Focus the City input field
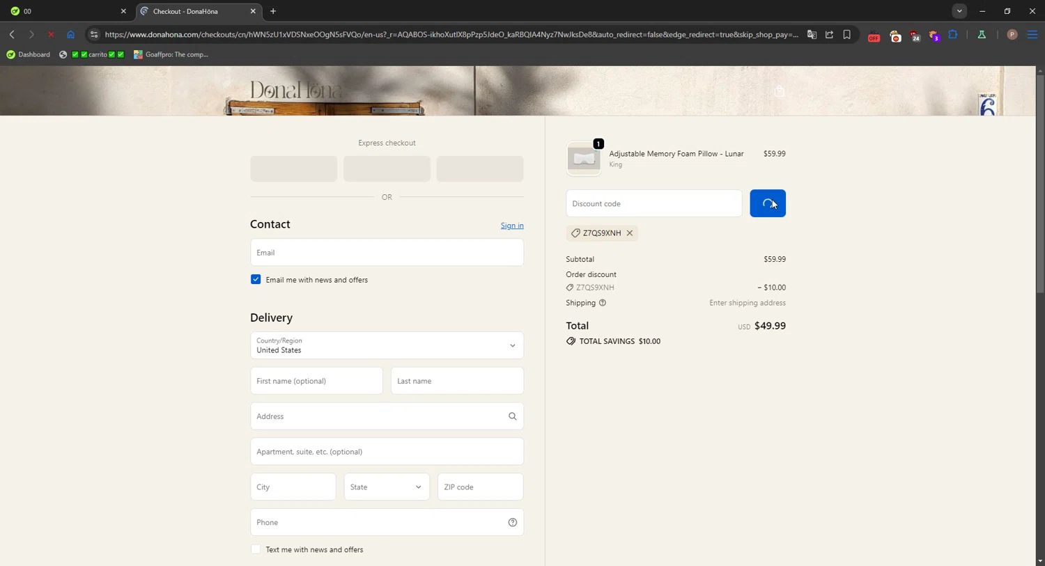The width and height of the screenshot is (1045, 566). (x=293, y=487)
